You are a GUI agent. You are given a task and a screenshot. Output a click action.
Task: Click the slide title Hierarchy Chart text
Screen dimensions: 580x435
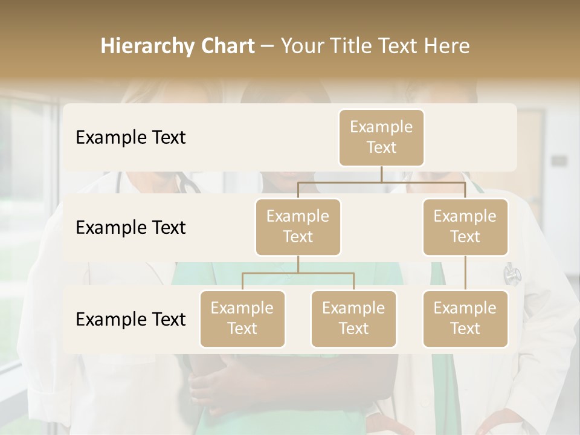178,45
